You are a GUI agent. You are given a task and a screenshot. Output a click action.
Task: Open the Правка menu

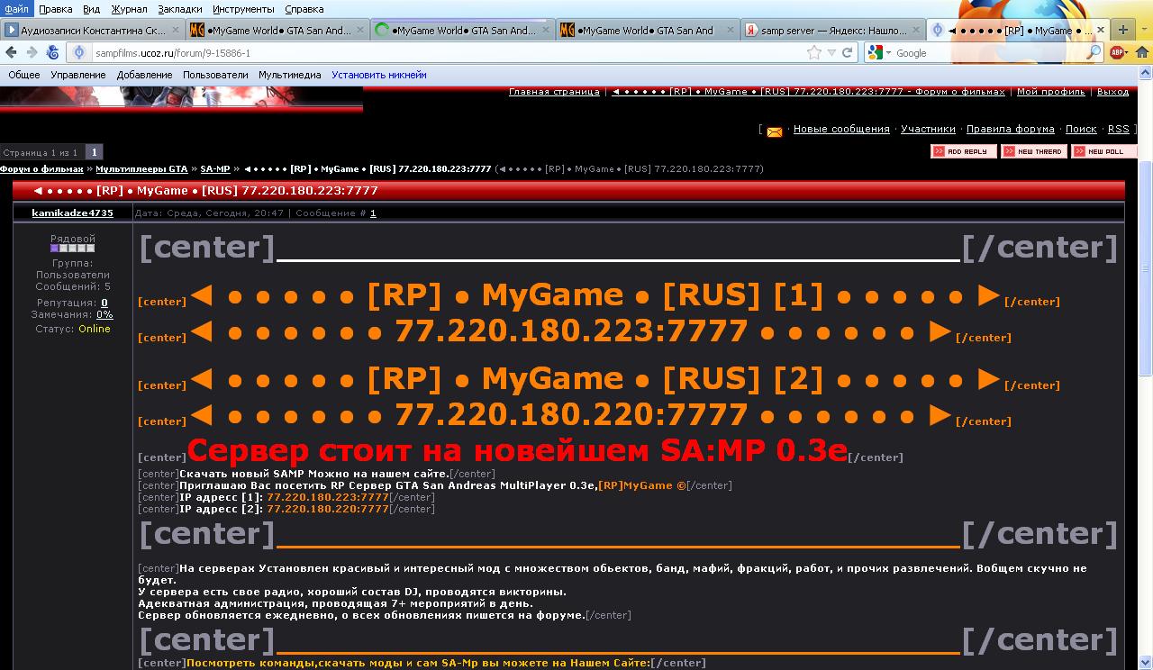tap(56, 9)
